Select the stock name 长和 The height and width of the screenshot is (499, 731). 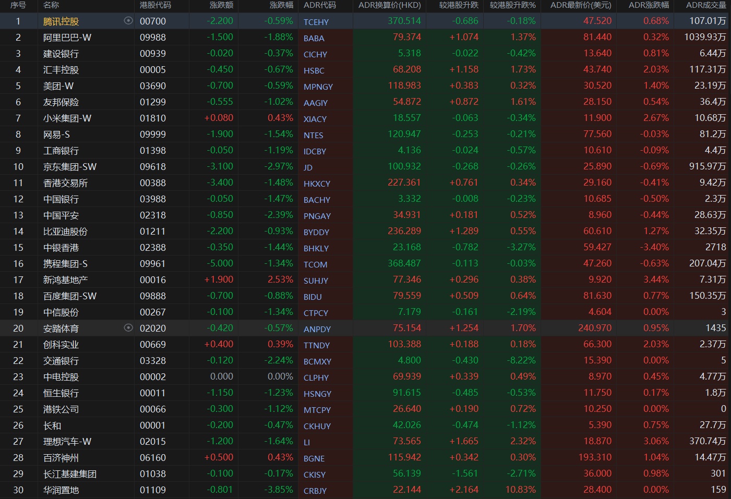point(52,425)
